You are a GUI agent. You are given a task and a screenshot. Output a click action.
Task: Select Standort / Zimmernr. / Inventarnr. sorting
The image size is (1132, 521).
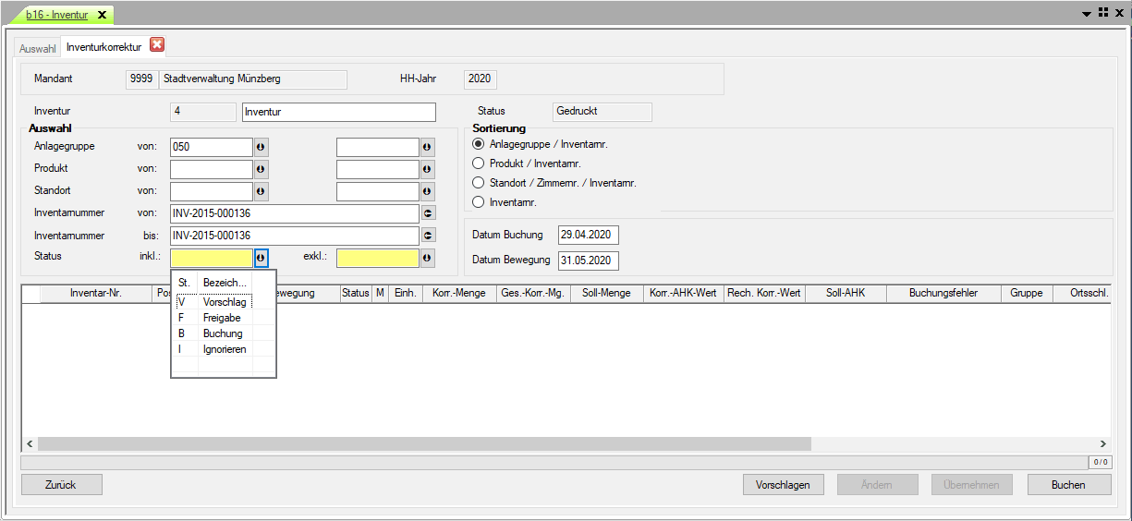click(479, 183)
